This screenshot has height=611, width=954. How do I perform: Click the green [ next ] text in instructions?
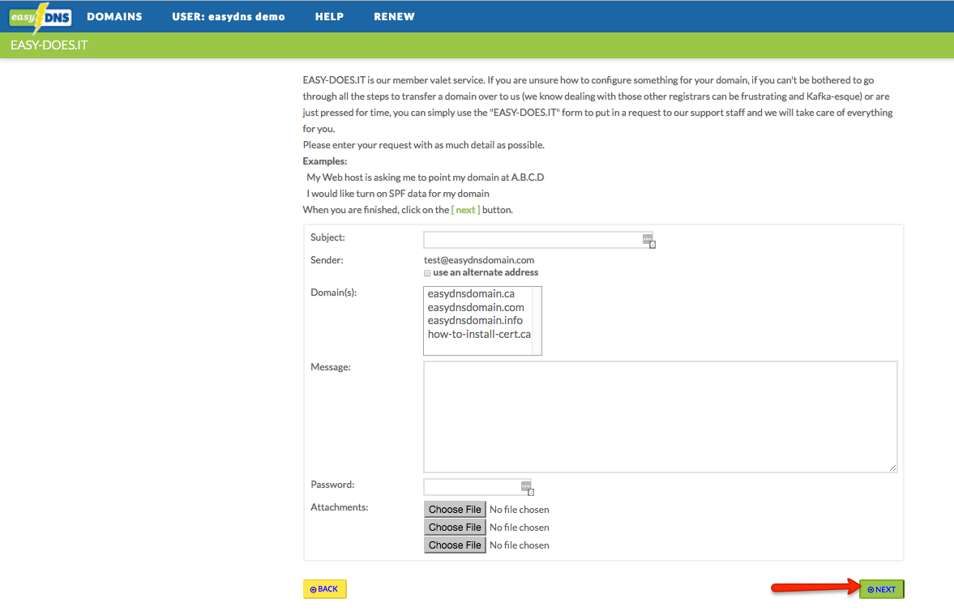click(465, 210)
